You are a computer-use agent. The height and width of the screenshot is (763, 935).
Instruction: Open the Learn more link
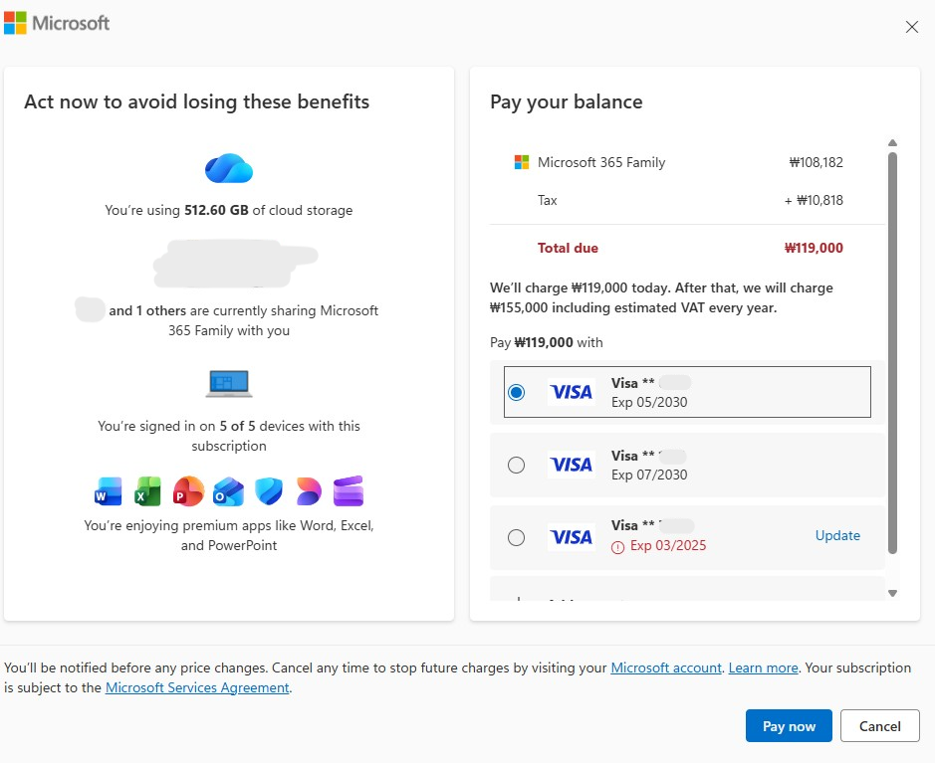coord(764,668)
